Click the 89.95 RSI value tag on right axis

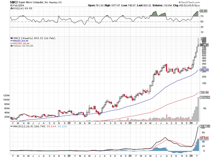coord(204,11)
